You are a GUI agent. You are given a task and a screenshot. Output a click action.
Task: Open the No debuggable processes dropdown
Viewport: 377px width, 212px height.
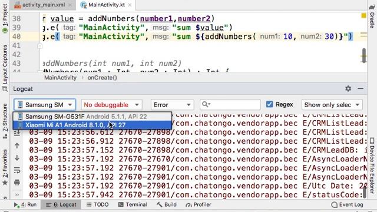(x=111, y=105)
